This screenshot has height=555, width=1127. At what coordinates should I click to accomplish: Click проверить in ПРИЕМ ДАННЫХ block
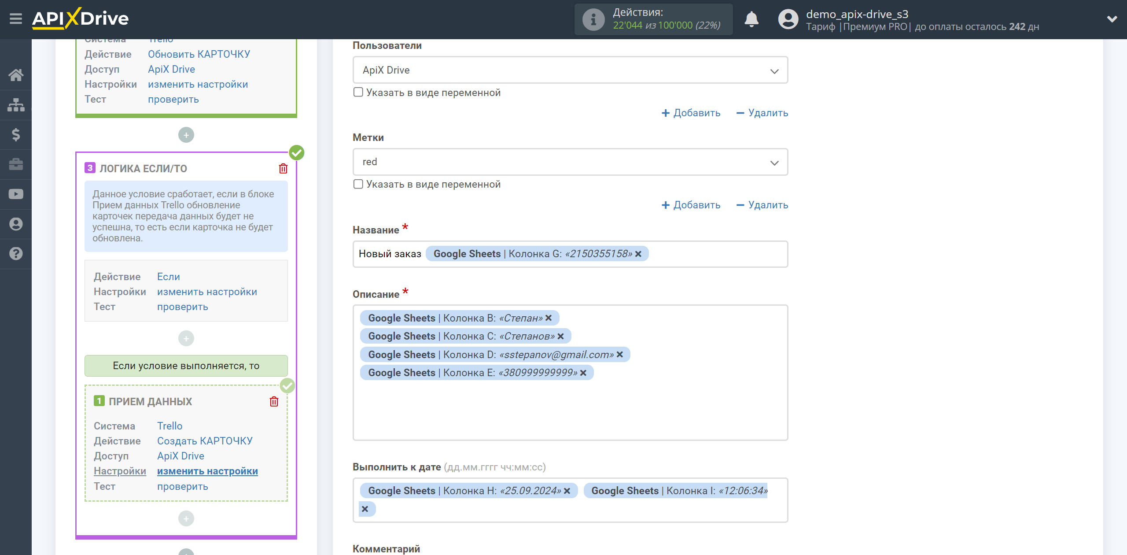click(x=183, y=486)
